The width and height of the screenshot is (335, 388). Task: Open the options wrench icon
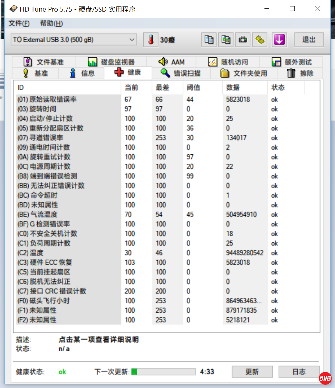pyautogui.click(x=260, y=40)
